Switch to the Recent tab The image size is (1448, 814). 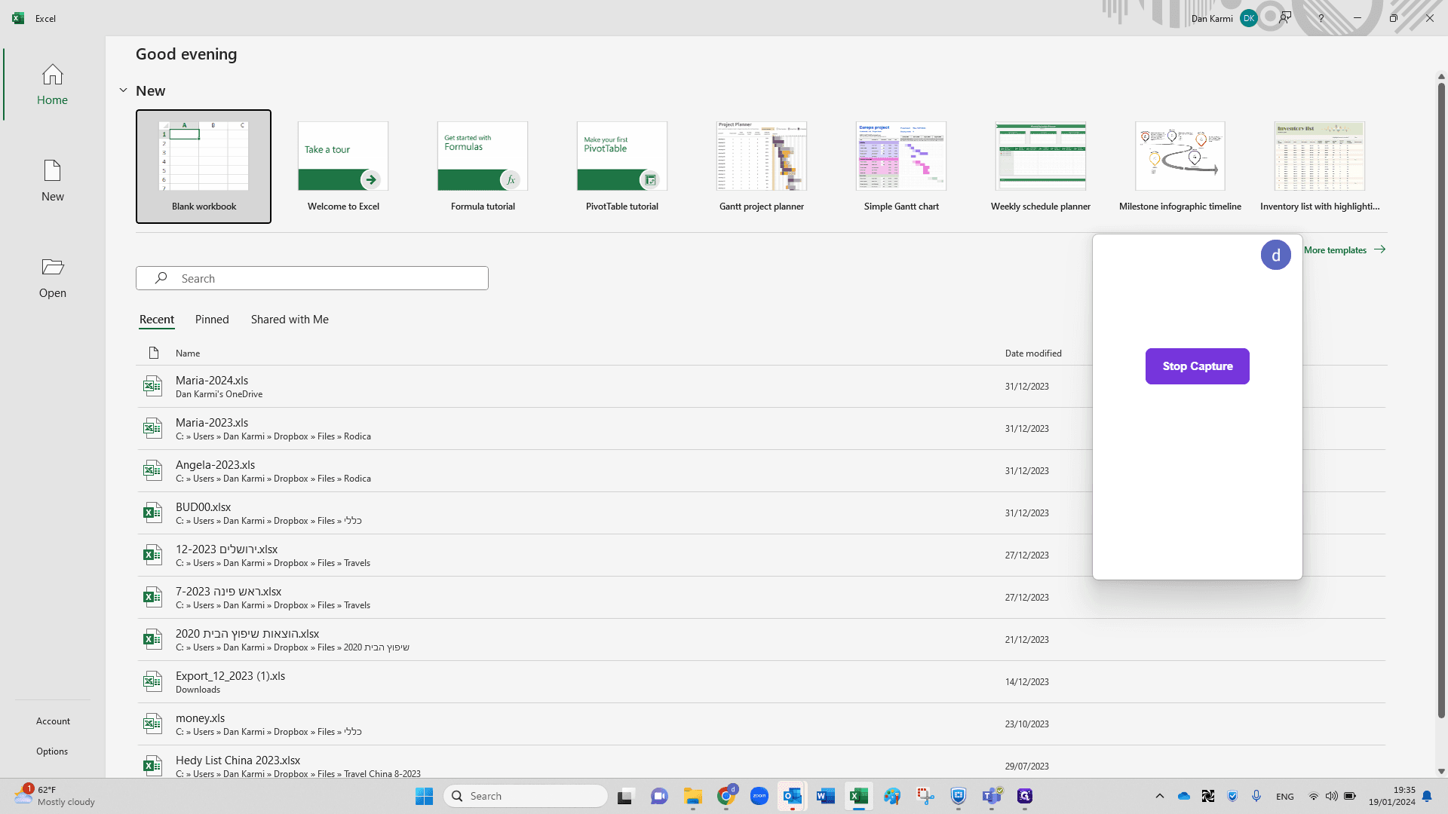coord(157,320)
